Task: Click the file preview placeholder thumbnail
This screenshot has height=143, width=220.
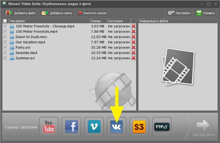Action: pos(178,67)
